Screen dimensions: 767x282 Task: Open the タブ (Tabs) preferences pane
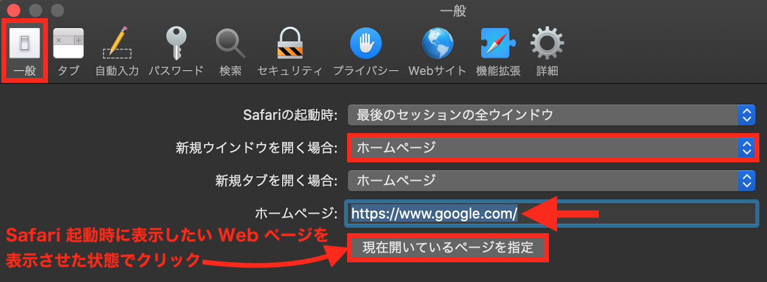(x=68, y=51)
